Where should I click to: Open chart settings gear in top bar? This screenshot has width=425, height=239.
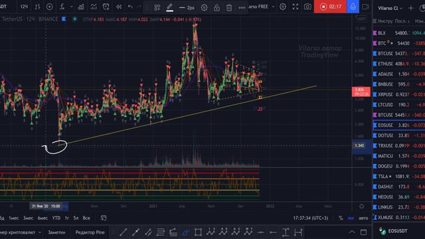point(283,7)
